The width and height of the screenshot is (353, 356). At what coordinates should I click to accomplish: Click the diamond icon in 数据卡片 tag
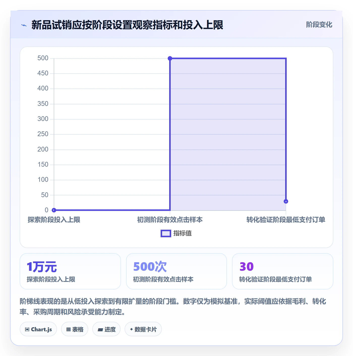coord(131,329)
